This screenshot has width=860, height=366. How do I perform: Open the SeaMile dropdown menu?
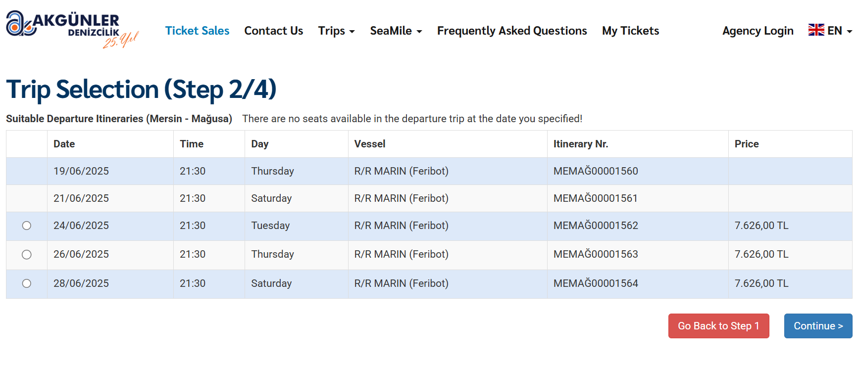coord(396,31)
